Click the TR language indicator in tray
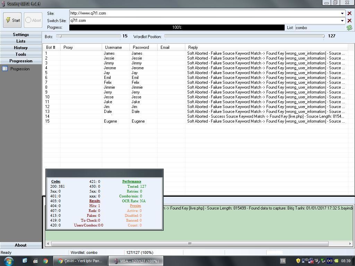Screen dimensions: 355x266 point(283,261)
